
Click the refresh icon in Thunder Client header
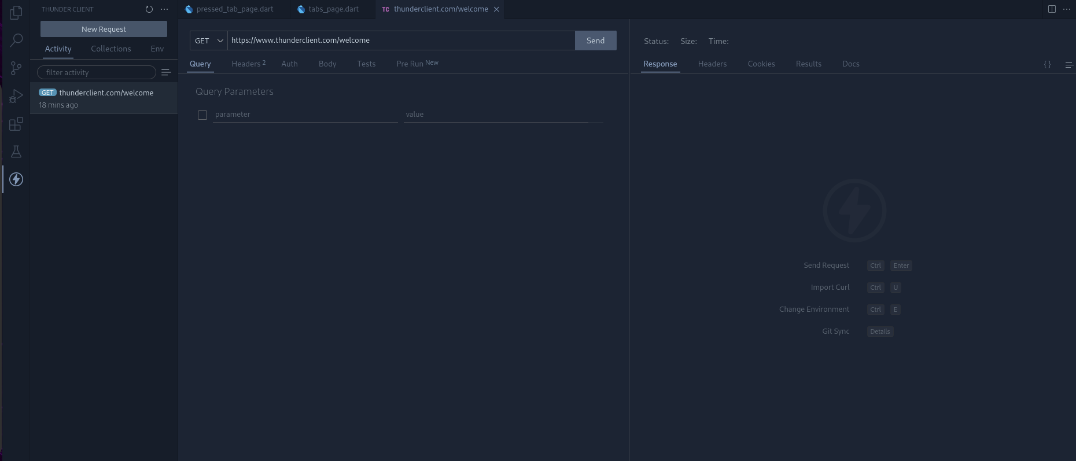coord(149,9)
